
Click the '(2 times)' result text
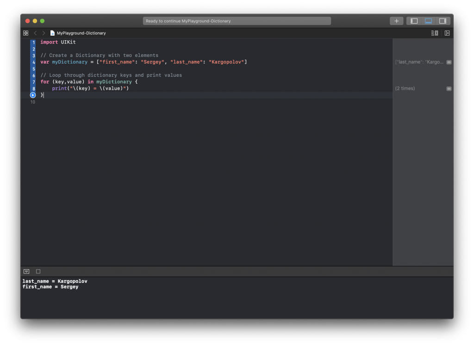coord(405,88)
